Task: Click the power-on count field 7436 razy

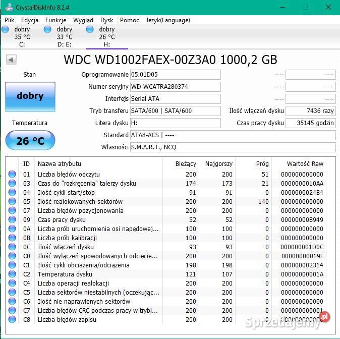Action: coord(311,111)
